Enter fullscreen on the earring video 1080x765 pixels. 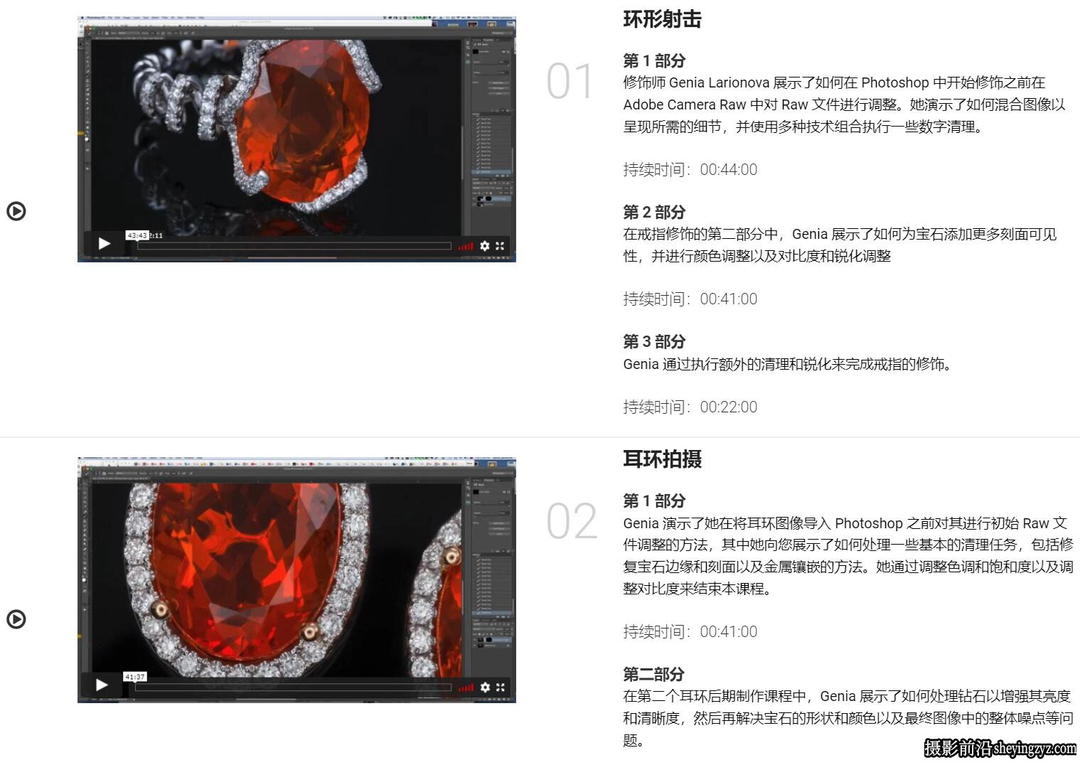[500, 687]
